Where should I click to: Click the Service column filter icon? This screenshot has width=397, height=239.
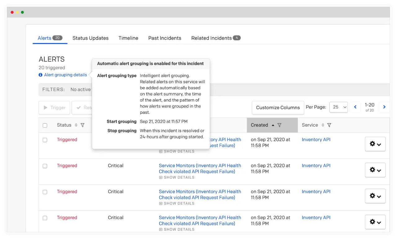329,125
